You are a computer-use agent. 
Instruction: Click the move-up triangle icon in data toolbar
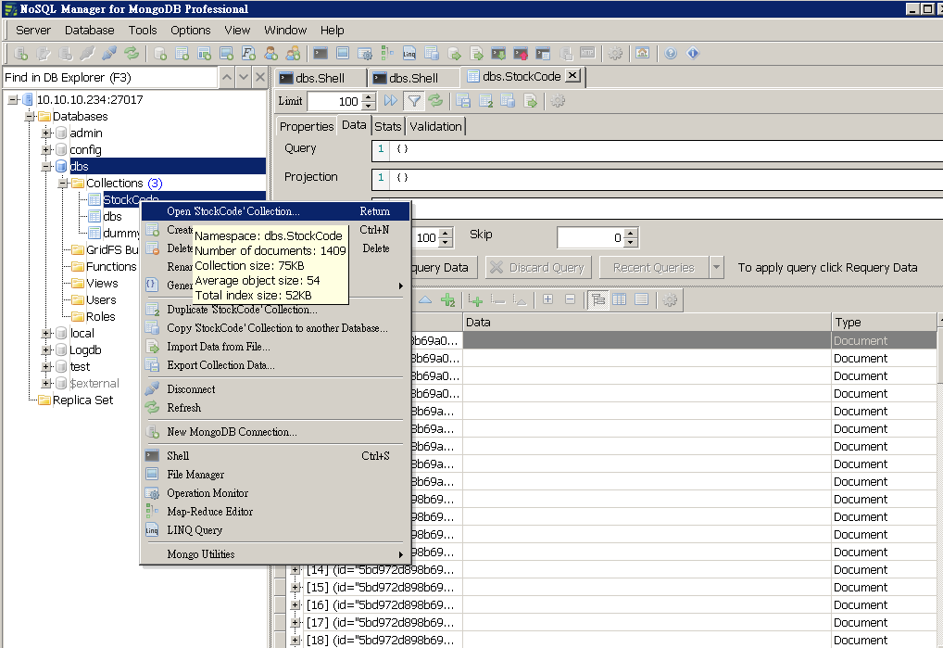click(425, 299)
